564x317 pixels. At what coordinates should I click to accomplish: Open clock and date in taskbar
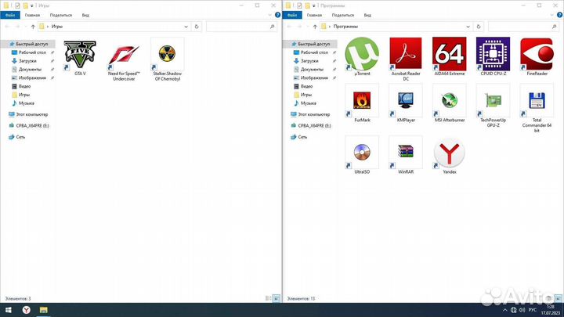pos(551,310)
